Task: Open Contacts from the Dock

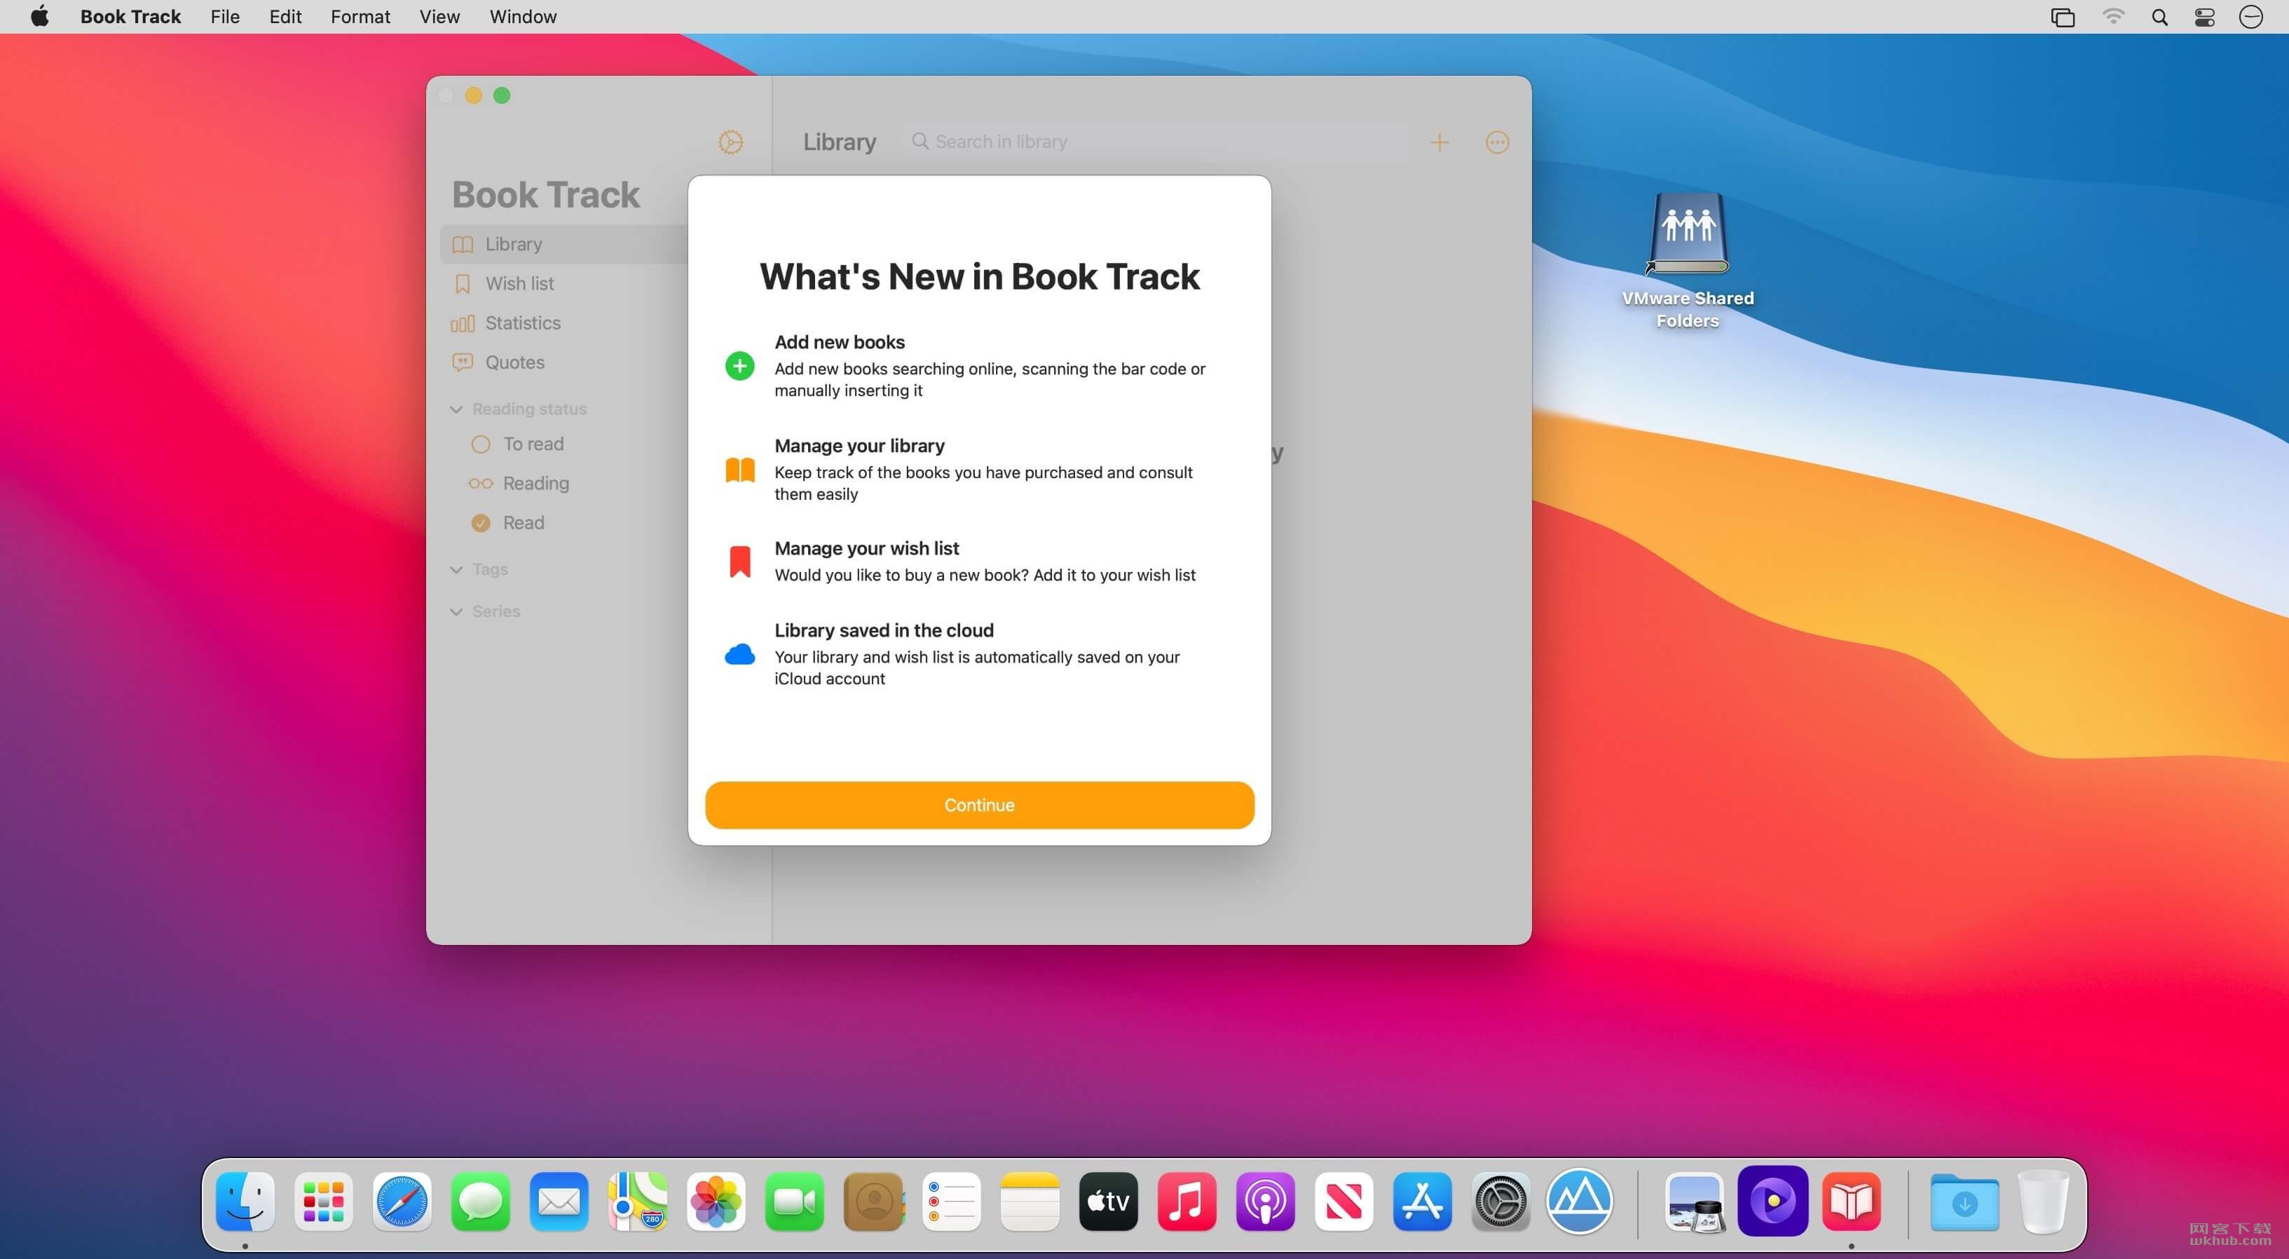Action: 873,1202
